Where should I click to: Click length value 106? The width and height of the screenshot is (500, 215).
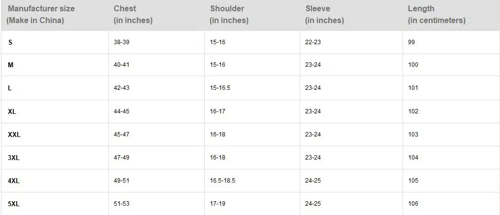click(x=413, y=204)
